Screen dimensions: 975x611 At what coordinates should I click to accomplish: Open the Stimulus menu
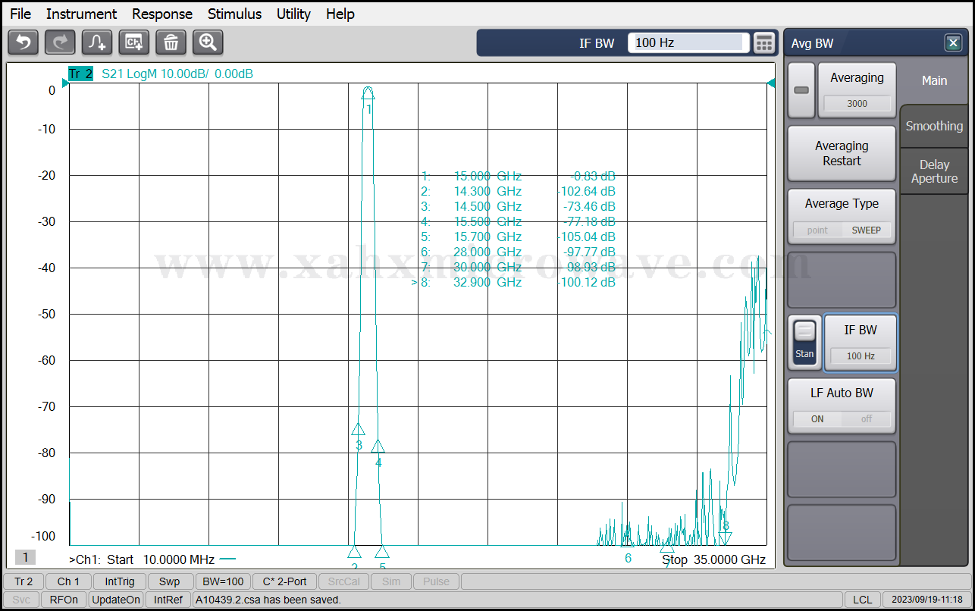(x=234, y=14)
